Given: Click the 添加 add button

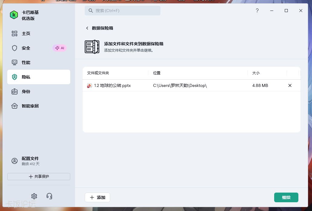Looking at the screenshot, I should click(x=97, y=197).
